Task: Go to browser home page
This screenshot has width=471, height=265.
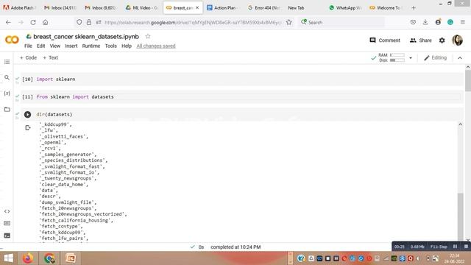Action: point(46,22)
